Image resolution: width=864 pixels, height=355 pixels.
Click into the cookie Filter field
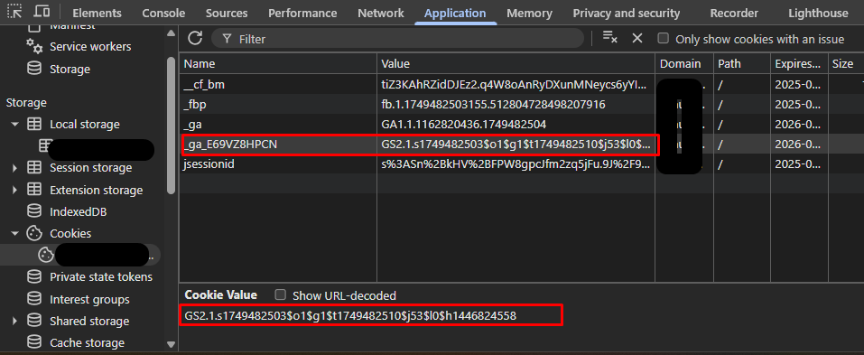point(397,39)
